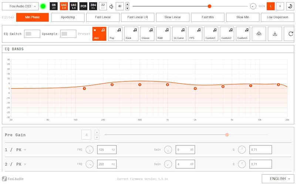Toggle the ON LED indicator button
The height and width of the screenshot is (185, 296).
point(54,6)
